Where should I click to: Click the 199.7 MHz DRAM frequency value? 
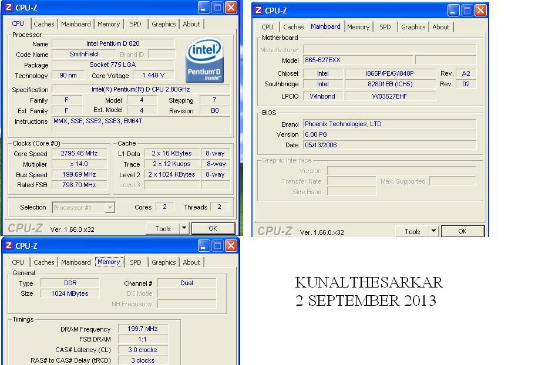coord(143,329)
